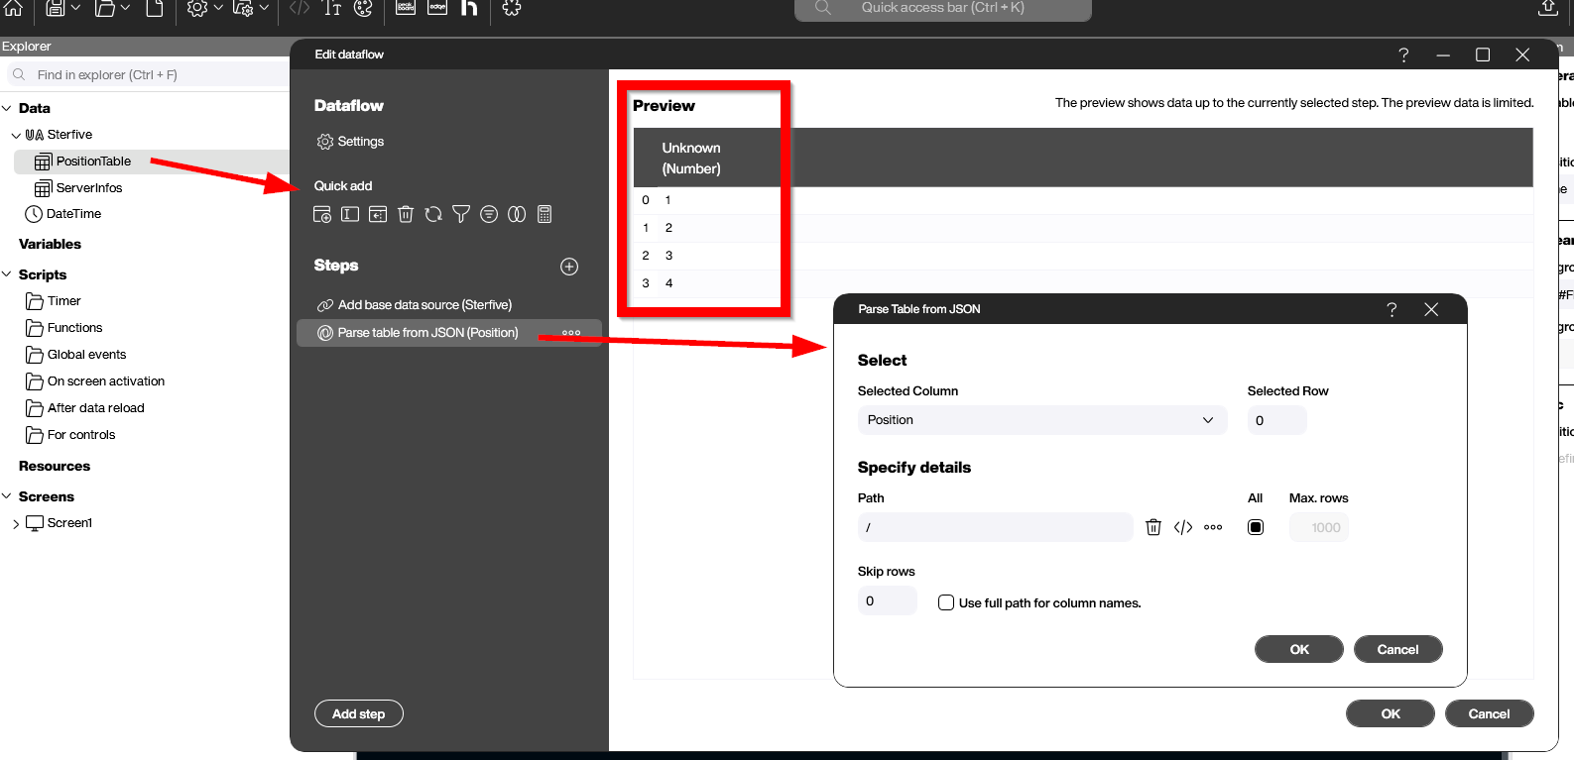
Task: Quick add: remove column trash icon
Action: point(406,214)
